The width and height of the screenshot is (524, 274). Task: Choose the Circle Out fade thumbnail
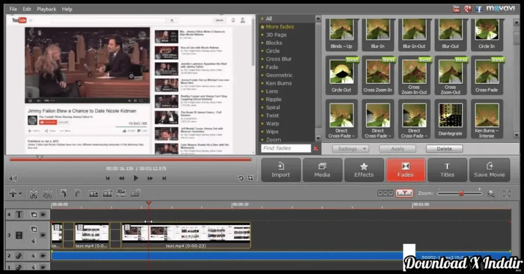click(x=341, y=76)
